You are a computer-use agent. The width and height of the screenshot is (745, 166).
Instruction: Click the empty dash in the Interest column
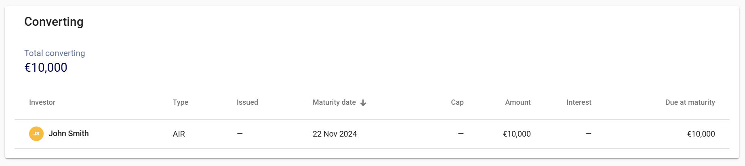coord(588,134)
